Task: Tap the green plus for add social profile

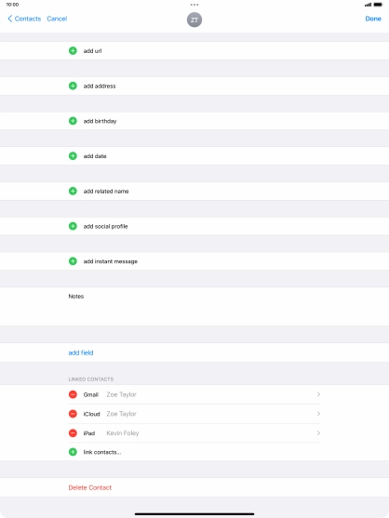Action: [73, 226]
